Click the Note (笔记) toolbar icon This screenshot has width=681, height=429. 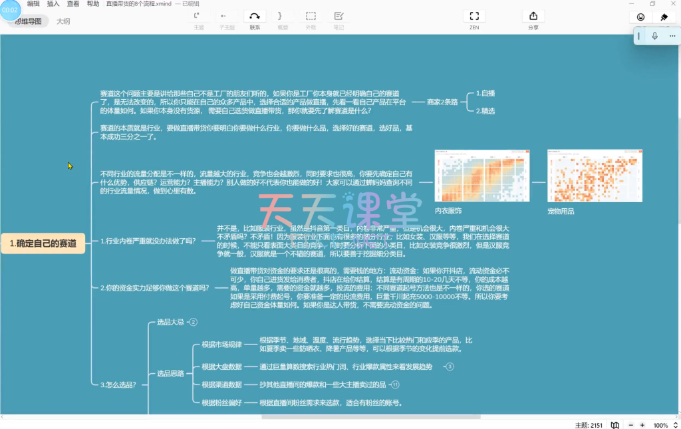point(339,16)
